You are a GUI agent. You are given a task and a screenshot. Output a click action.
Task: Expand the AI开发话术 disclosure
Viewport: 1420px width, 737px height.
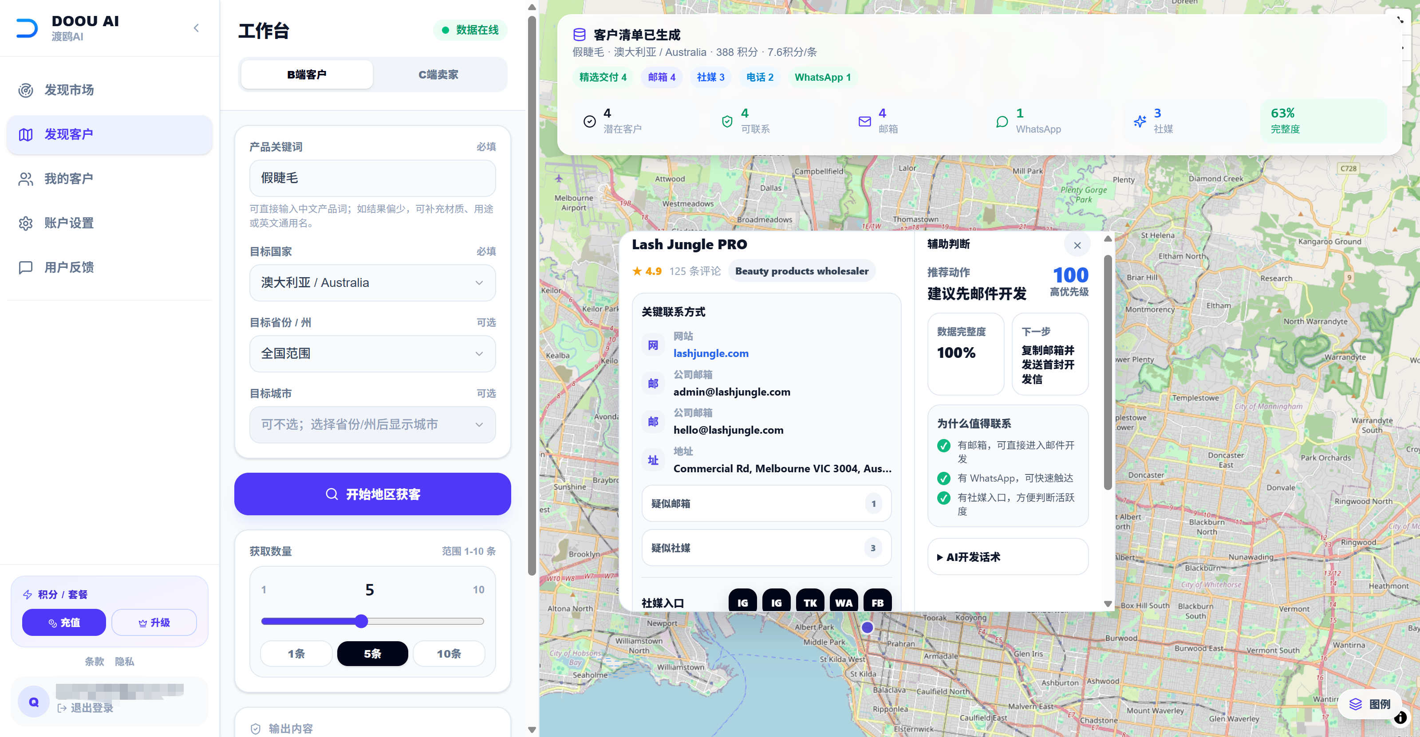pos(1008,557)
